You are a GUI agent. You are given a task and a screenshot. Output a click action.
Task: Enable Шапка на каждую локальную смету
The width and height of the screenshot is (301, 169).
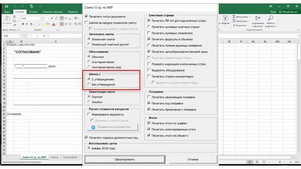[87, 23]
